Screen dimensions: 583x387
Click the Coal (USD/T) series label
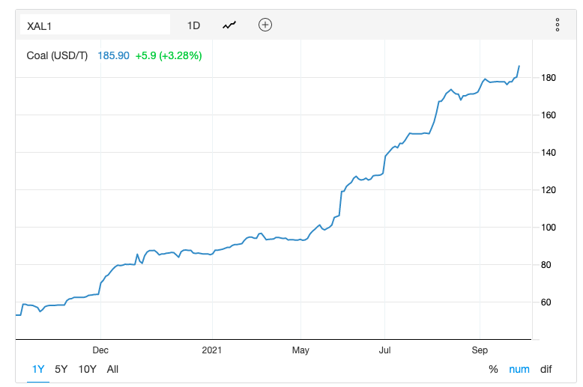tap(57, 55)
